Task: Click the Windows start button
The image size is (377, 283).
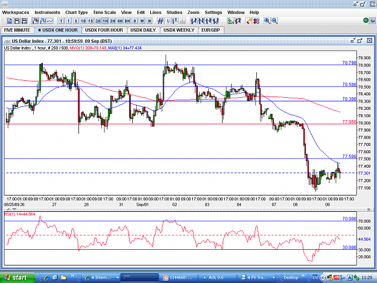Action: click(x=17, y=278)
